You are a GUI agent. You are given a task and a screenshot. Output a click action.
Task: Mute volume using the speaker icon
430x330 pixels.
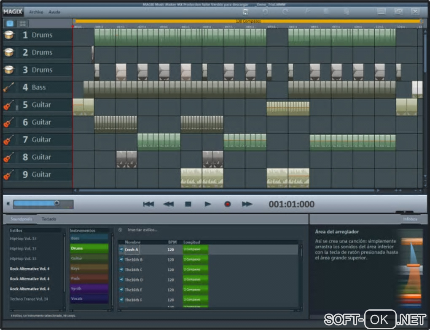(8, 203)
